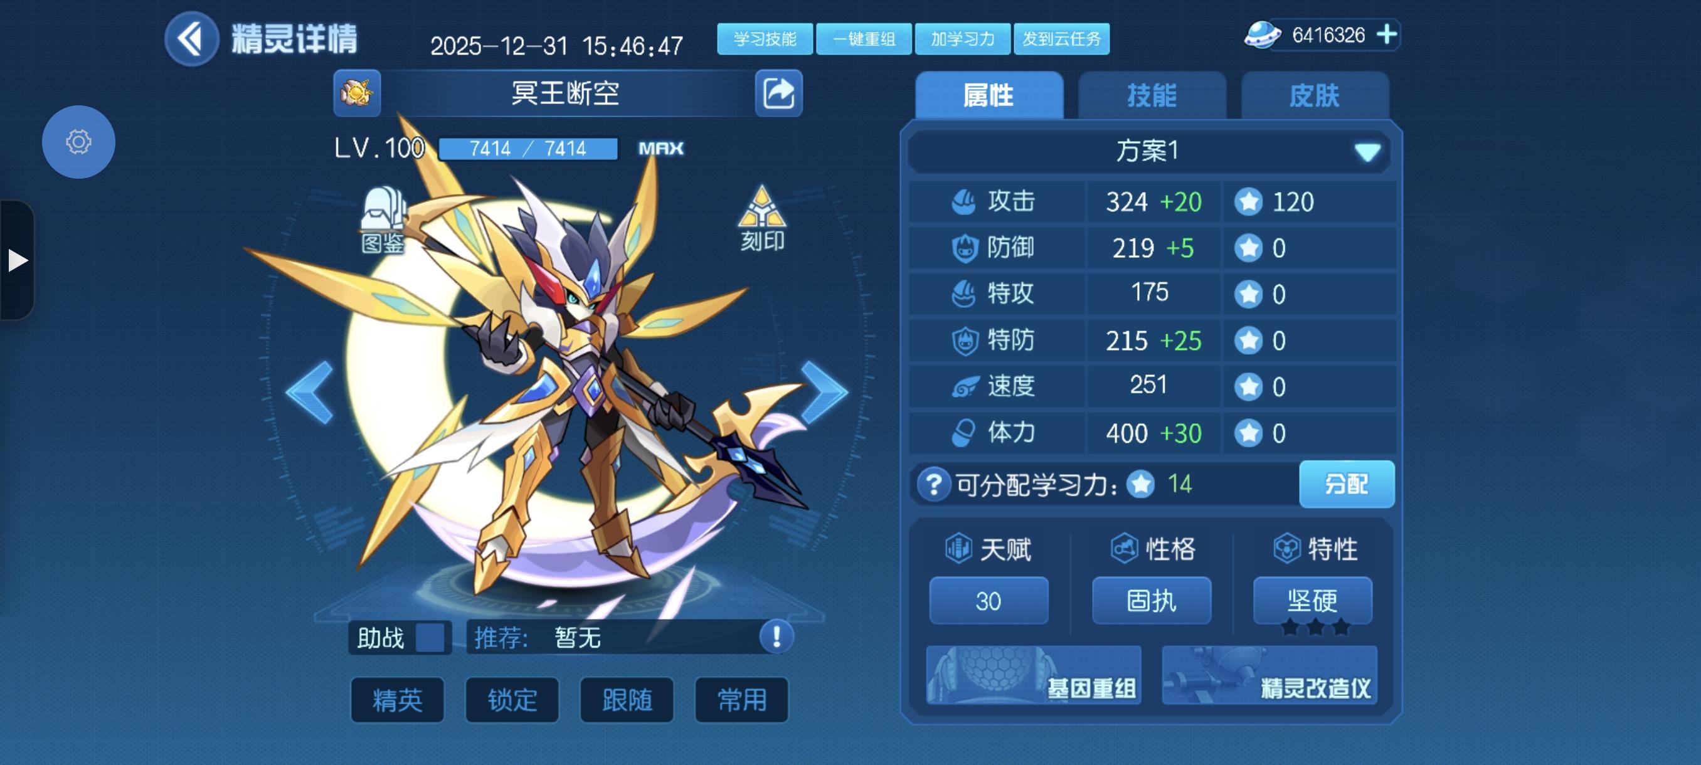Viewport: 1701px width, 765px height.
Task: Show next spirit with right arrow
Action: click(824, 392)
